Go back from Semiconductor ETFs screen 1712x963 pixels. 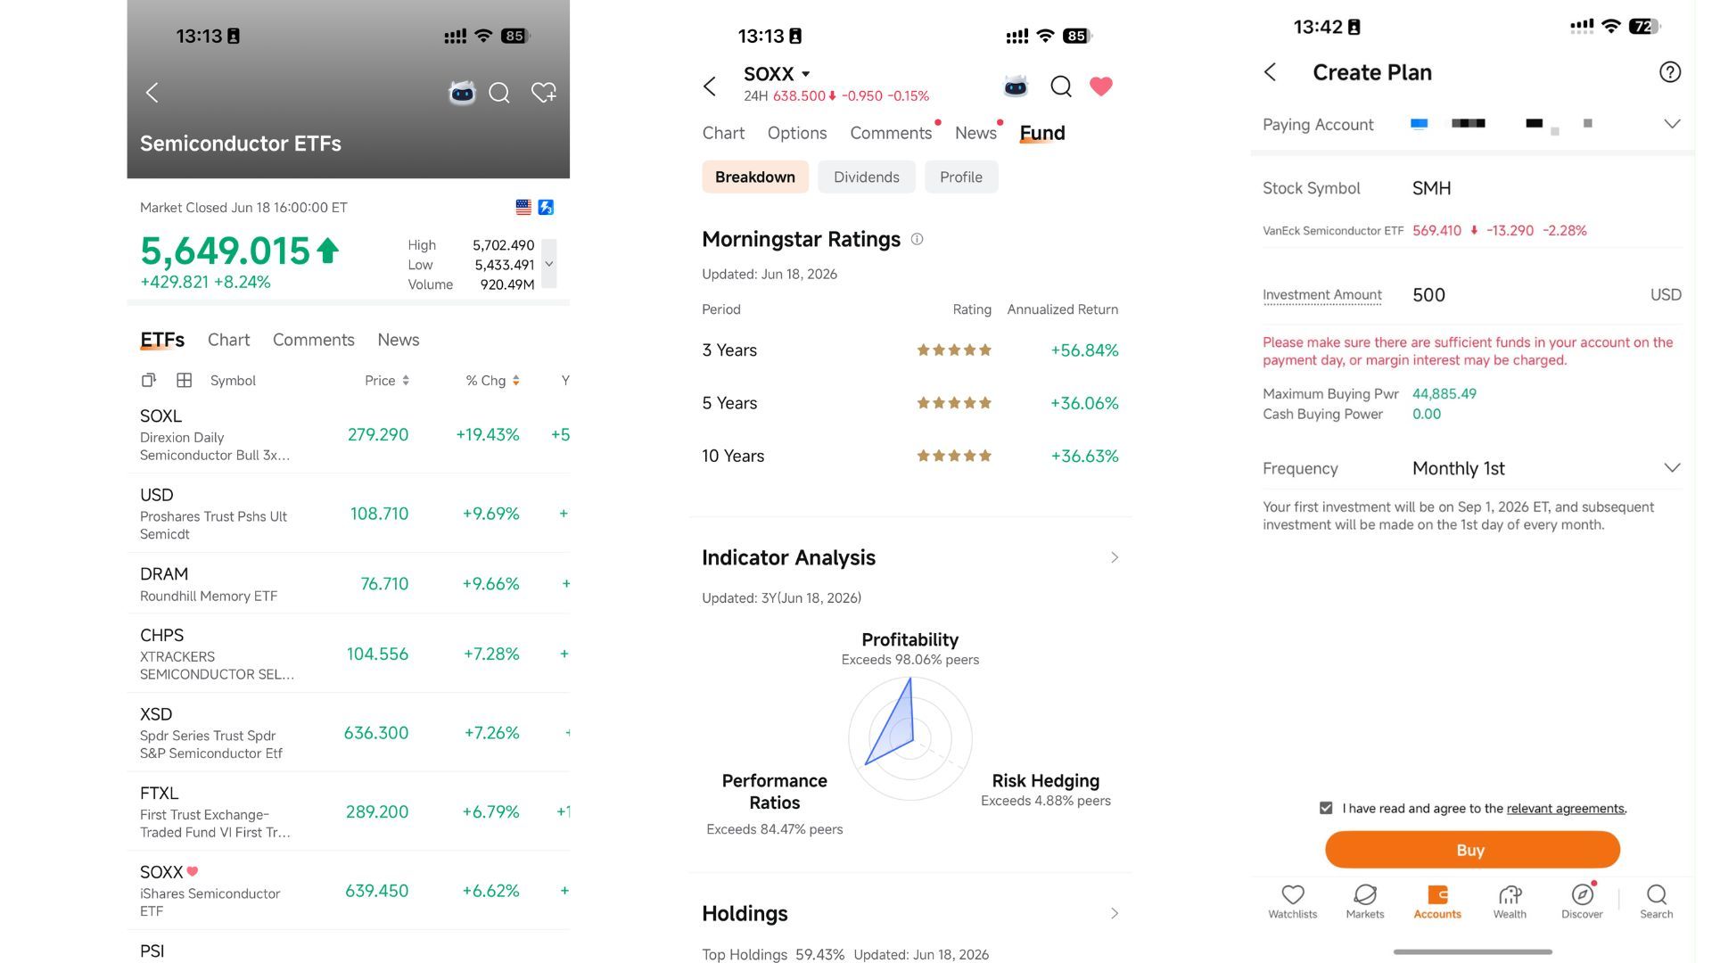[152, 93]
